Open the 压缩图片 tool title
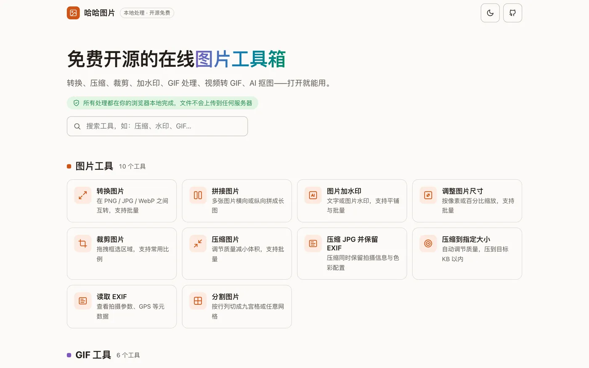 tap(225, 239)
